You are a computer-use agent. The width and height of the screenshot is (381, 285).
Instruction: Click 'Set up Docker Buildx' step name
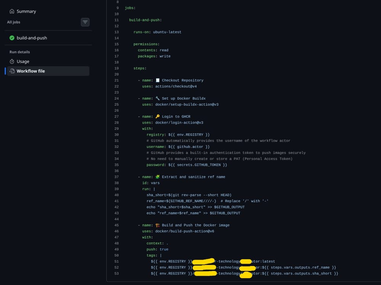(184, 98)
